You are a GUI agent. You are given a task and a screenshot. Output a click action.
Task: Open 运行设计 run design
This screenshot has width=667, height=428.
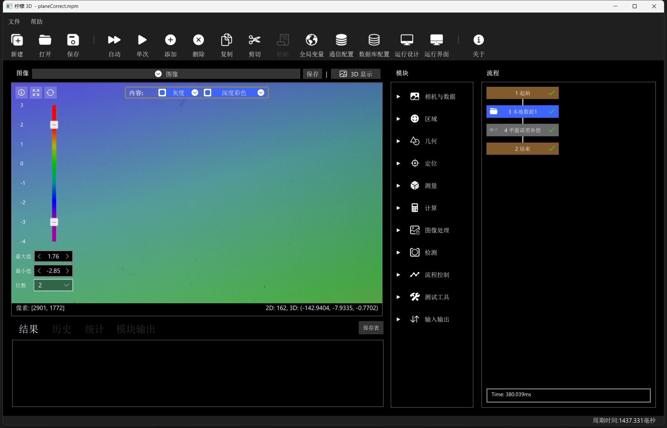pos(407,40)
